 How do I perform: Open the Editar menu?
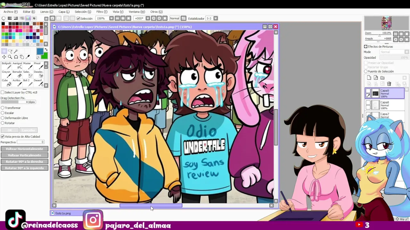tap(29, 12)
